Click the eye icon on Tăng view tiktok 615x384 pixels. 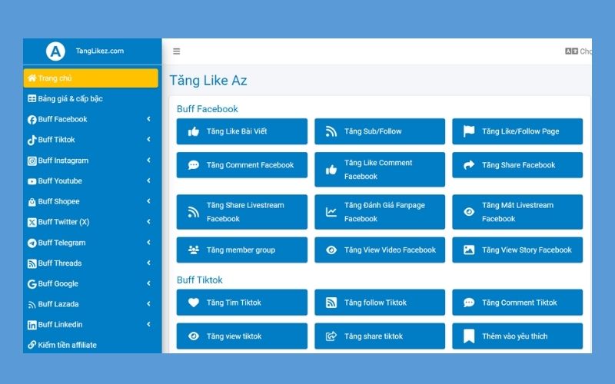(x=194, y=336)
